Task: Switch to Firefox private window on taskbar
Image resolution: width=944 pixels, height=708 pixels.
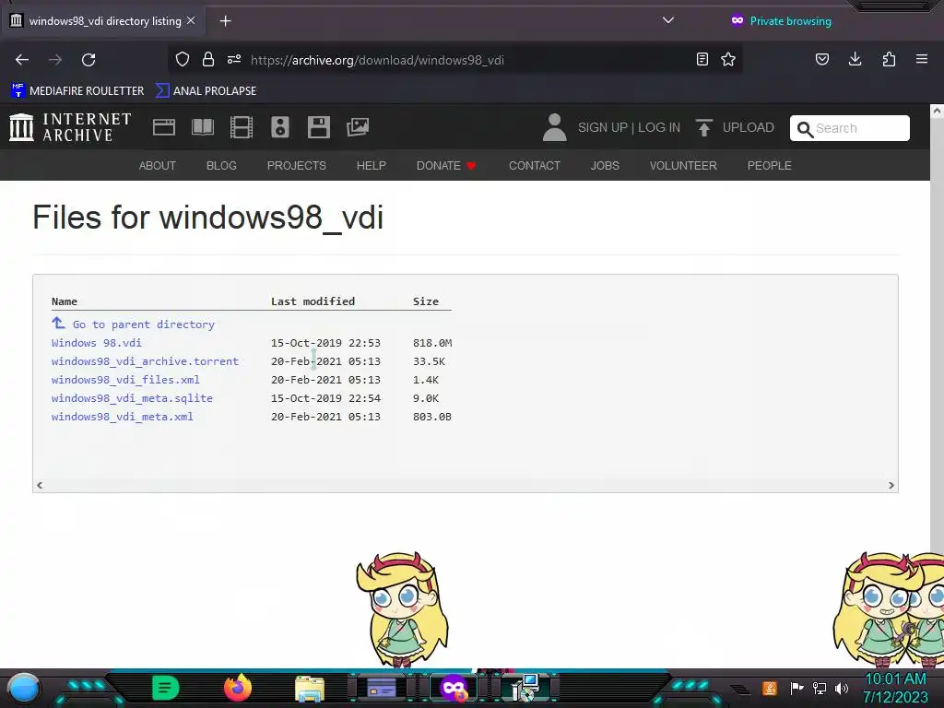Action: [454, 688]
